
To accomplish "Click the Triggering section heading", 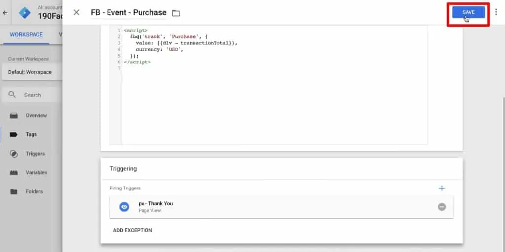I will pos(123,169).
